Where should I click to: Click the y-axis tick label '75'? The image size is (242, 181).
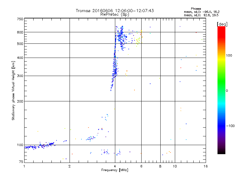tap(21, 162)
